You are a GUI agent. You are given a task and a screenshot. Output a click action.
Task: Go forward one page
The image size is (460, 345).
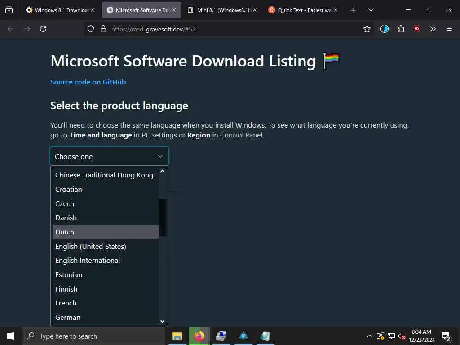(x=27, y=29)
